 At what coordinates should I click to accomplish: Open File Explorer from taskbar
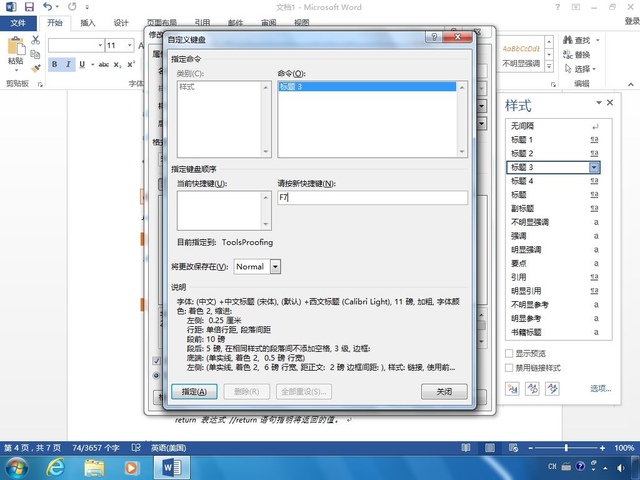click(94, 467)
